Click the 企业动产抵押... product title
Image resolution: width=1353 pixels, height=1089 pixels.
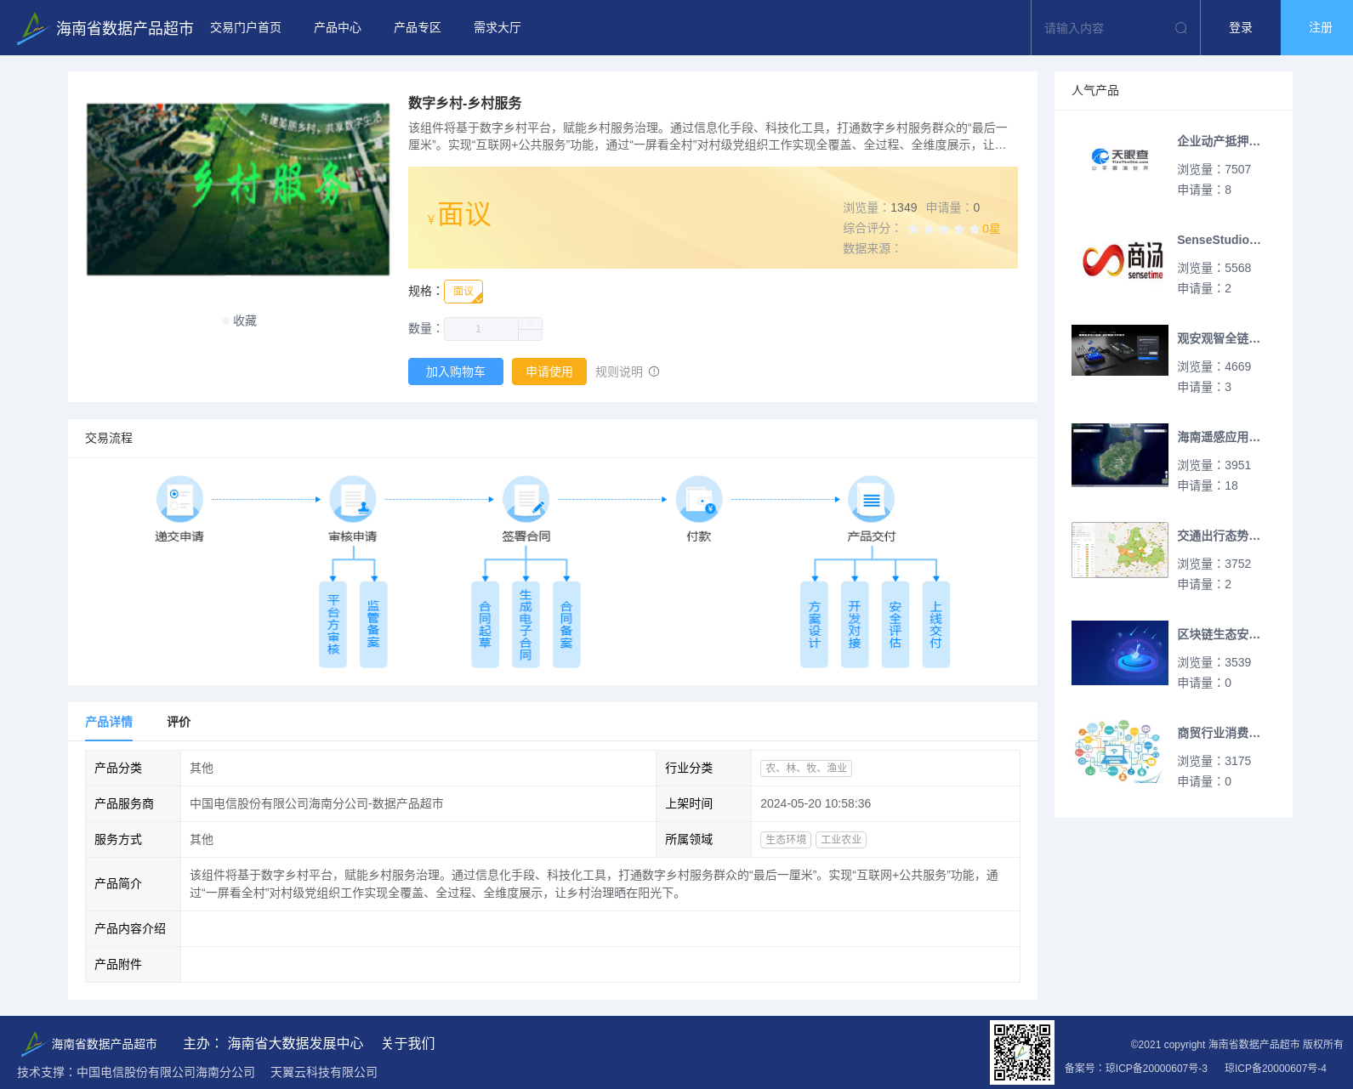pos(1219,141)
